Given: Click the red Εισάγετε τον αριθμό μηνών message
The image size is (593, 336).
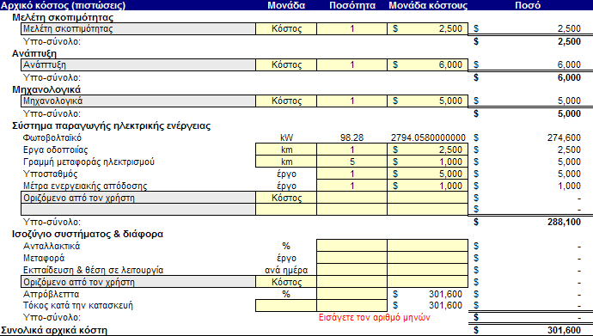Looking at the screenshot, I should [x=374, y=317].
